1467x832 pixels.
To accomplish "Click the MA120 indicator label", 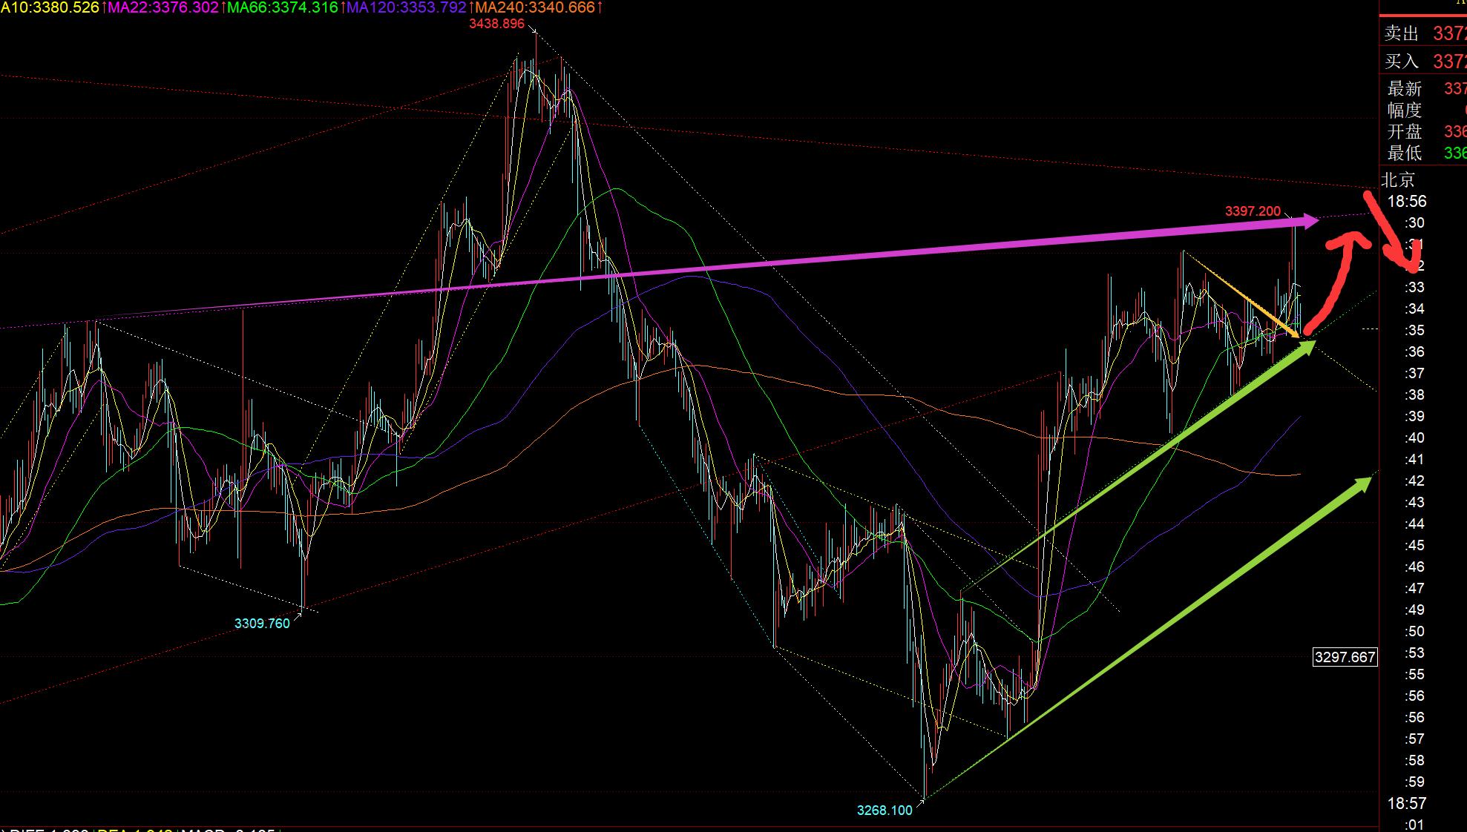I will (x=406, y=7).
